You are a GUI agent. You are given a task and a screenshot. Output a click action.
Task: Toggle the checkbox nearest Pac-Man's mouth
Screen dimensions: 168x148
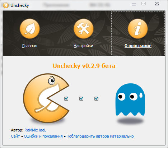pos(66,98)
